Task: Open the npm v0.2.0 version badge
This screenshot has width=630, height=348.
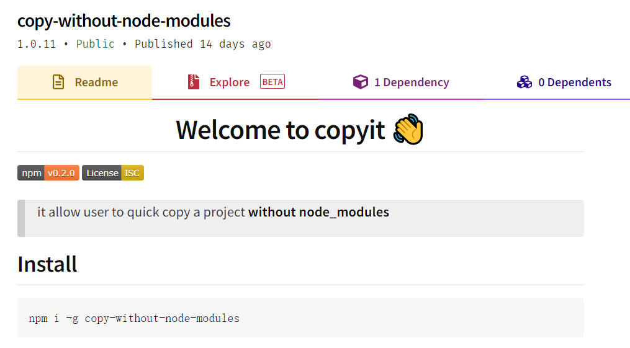Action: [48, 173]
